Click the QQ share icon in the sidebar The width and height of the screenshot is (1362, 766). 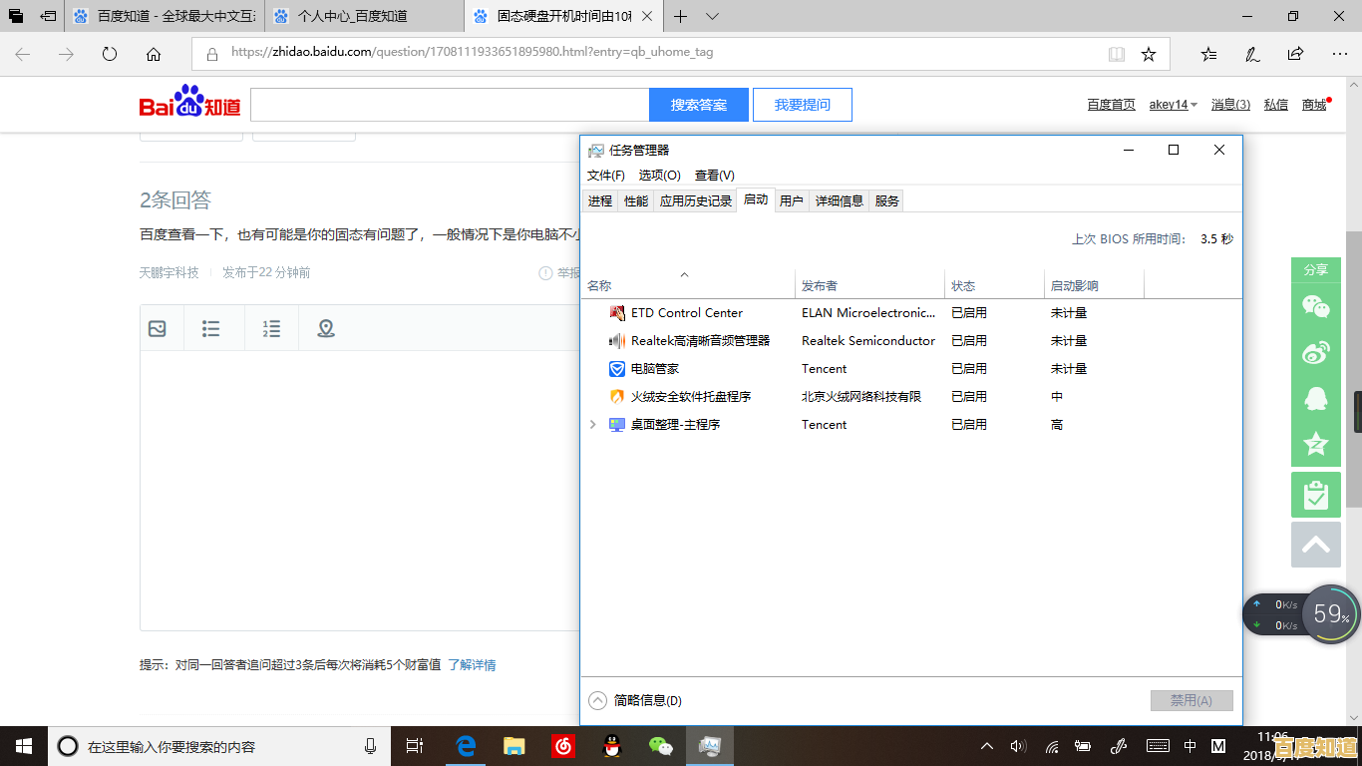(1315, 398)
